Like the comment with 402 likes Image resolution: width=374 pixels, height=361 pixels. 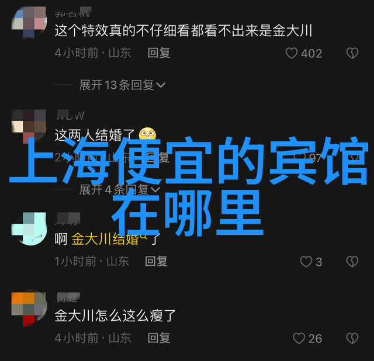tap(292, 53)
